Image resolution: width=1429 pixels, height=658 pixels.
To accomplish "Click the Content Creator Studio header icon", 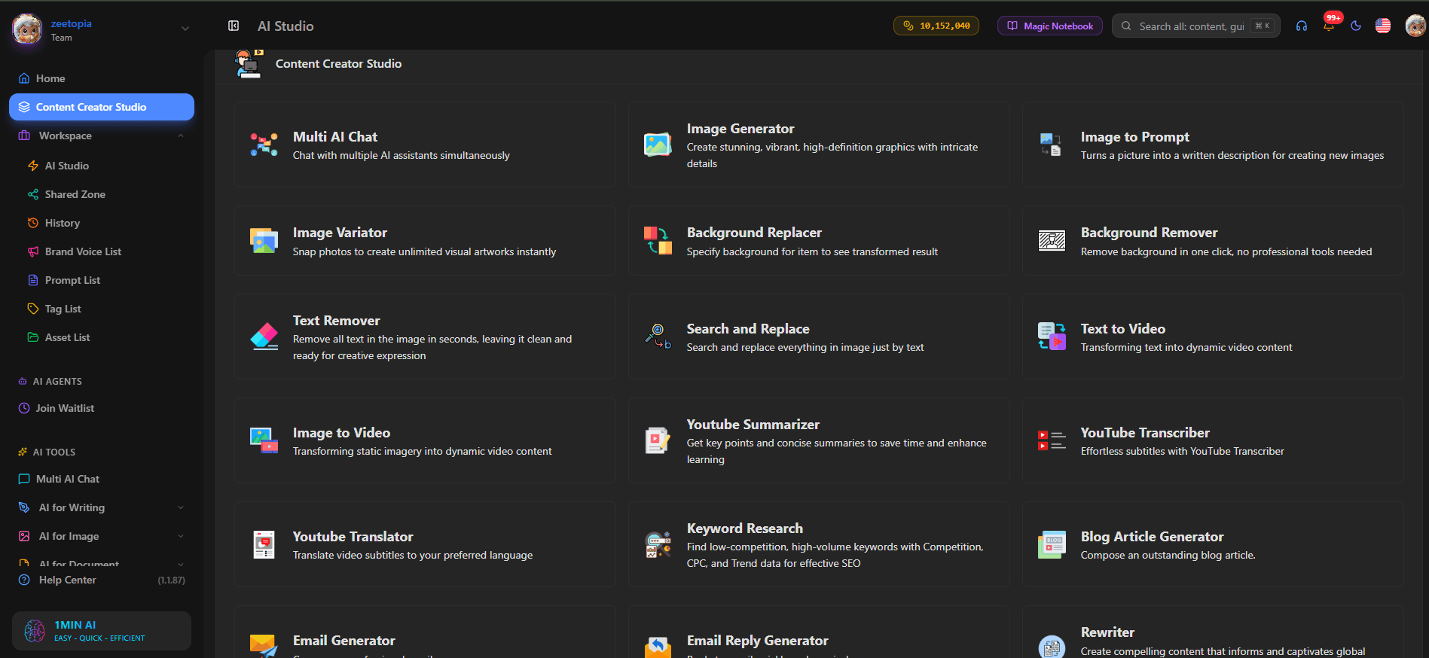I will pos(249,64).
